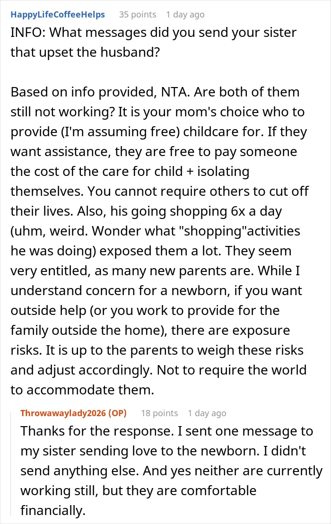Click the 18 points score
331x524 pixels.
[159, 413]
